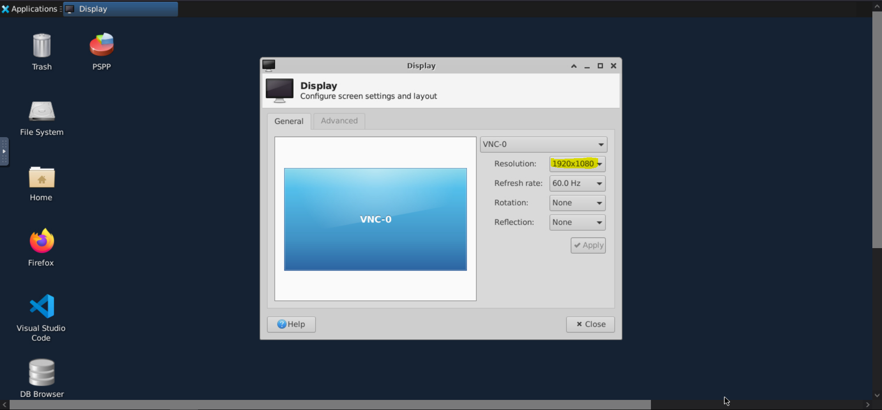Select the VNC-0 monitor preview
This screenshot has height=410, width=882.
point(375,219)
